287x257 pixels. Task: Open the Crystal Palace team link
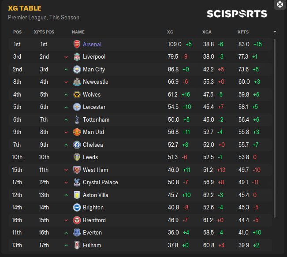[101, 183]
